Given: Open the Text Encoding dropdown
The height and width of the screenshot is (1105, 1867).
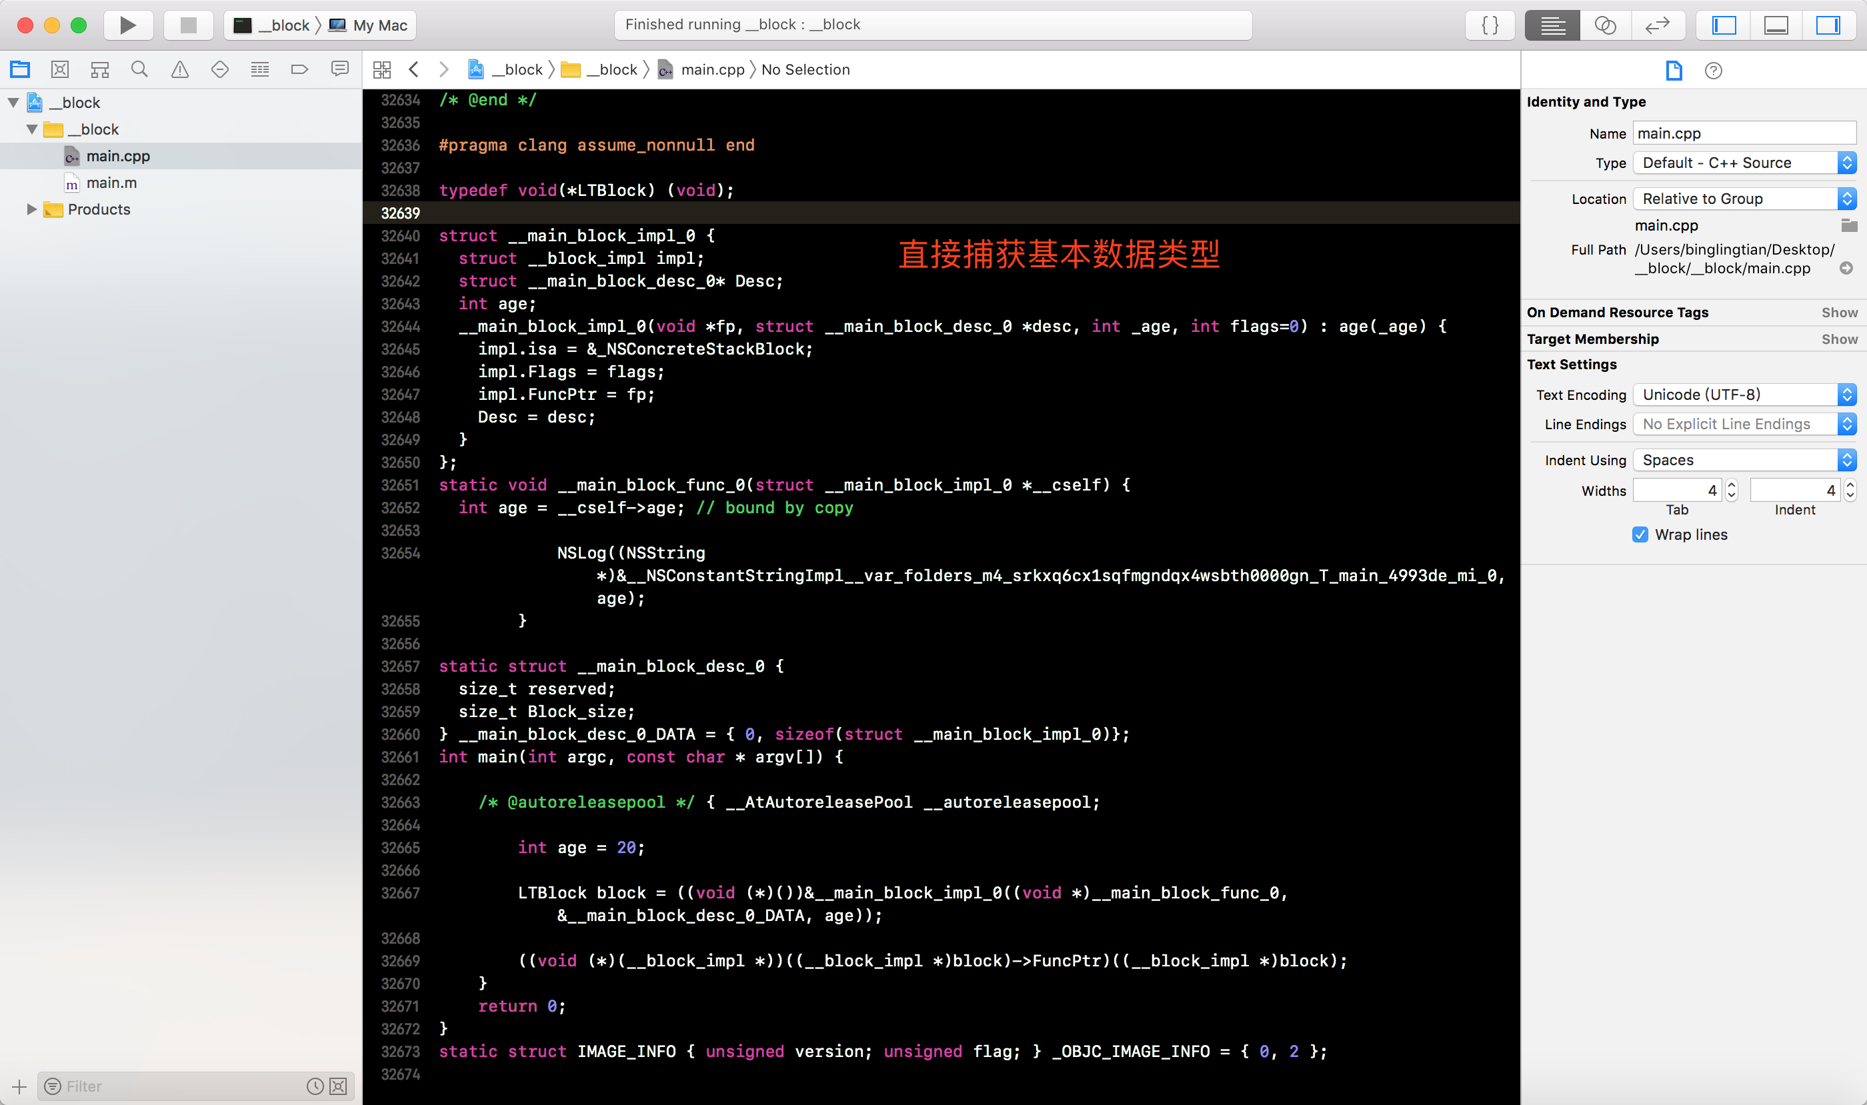Looking at the screenshot, I should tap(1744, 394).
